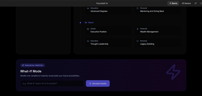Click the '10 Years' label

89,22
